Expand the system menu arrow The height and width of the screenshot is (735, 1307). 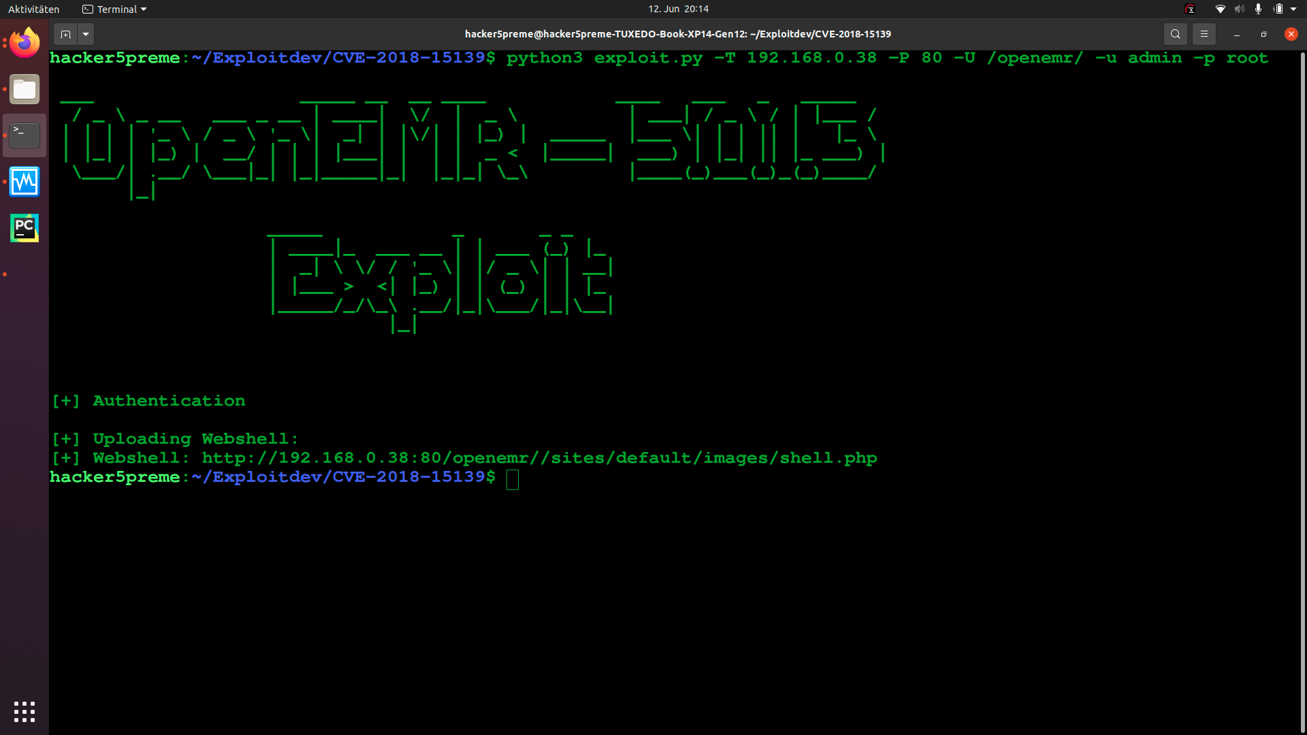pyautogui.click(x=1293, y=9)
